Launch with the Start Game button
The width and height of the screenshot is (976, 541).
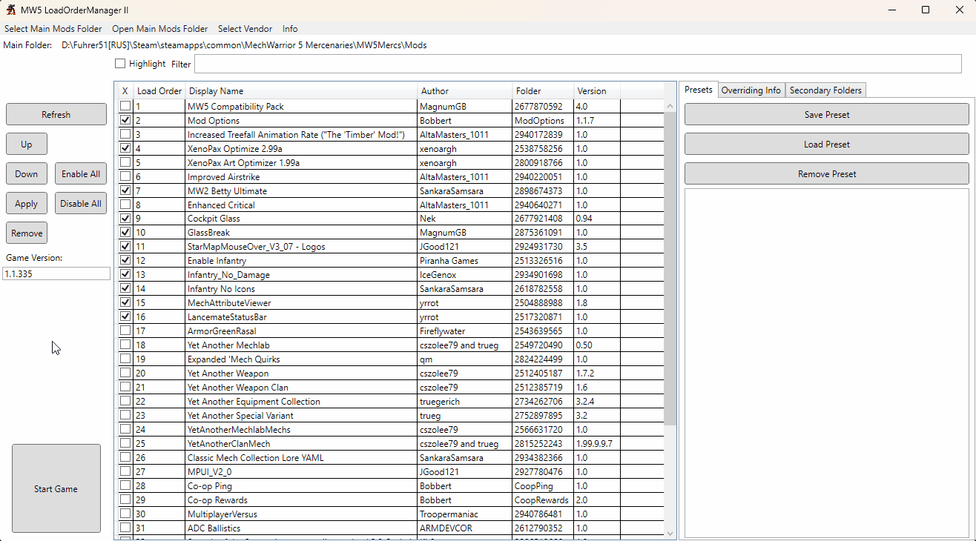56,488
